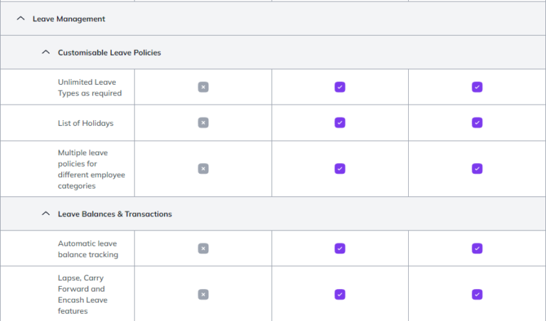Select the Leave Management section heading text
Viewport: 546px width, 321px height.
click(x=69, y=19)
